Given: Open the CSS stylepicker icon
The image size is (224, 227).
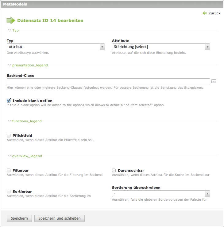Looking at the screenshot, I should 214,81.
